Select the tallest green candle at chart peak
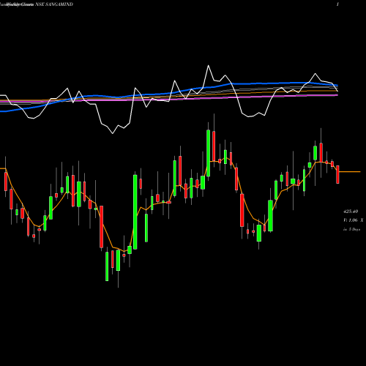Image resolution: width=366 pixels, height=366 pixels. [x=208, y=153]
